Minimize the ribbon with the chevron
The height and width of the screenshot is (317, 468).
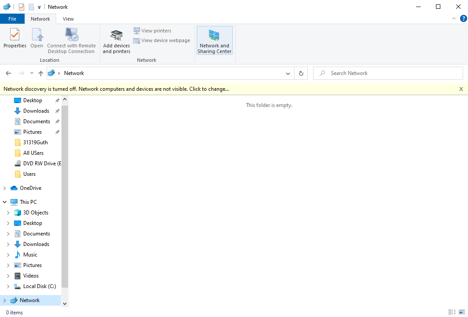[x=454, y=18]
